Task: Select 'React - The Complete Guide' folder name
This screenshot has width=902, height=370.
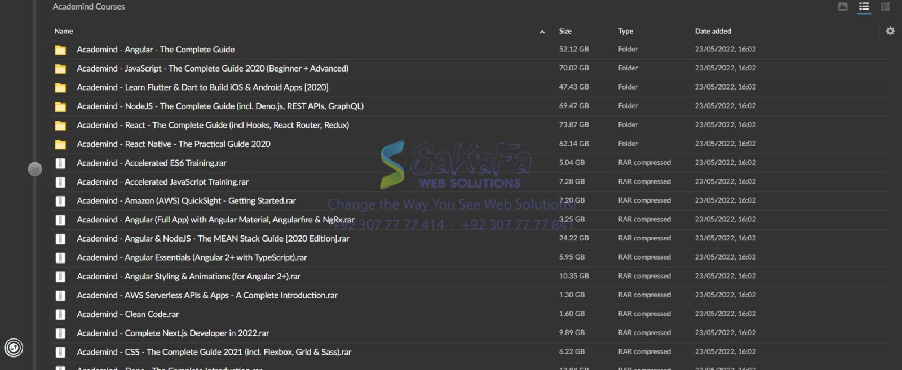Action: point(213,125)
